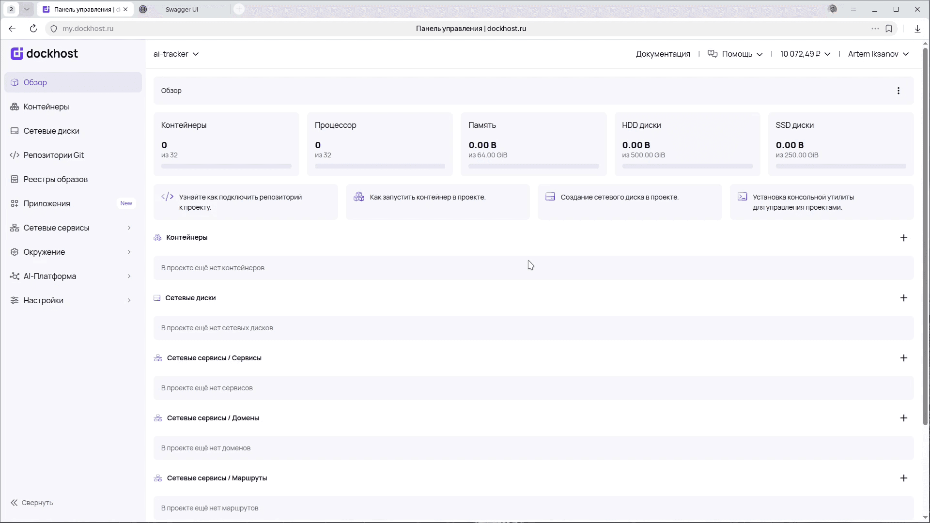Click the address bar ellipsis icon
This screenshot has width=930, height=523.
point(875,29)
